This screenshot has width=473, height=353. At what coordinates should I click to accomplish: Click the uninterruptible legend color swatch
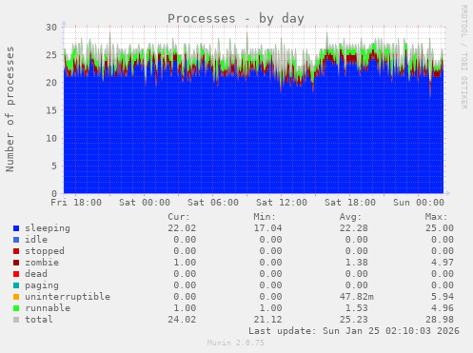click(16, 297)
